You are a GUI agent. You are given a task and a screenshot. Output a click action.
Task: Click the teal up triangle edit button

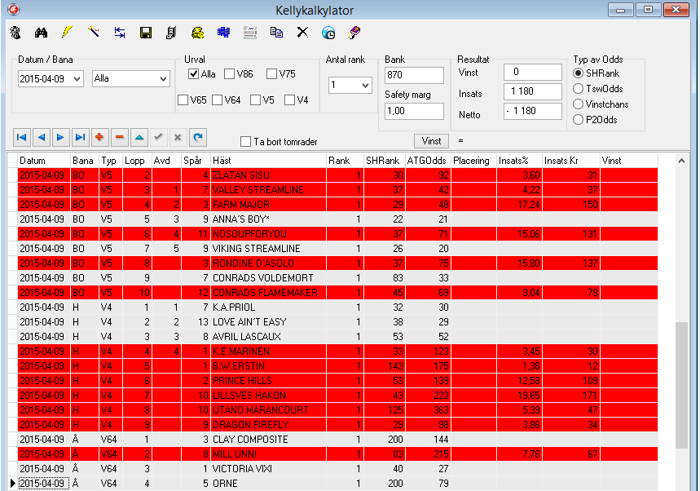(139, 138)
